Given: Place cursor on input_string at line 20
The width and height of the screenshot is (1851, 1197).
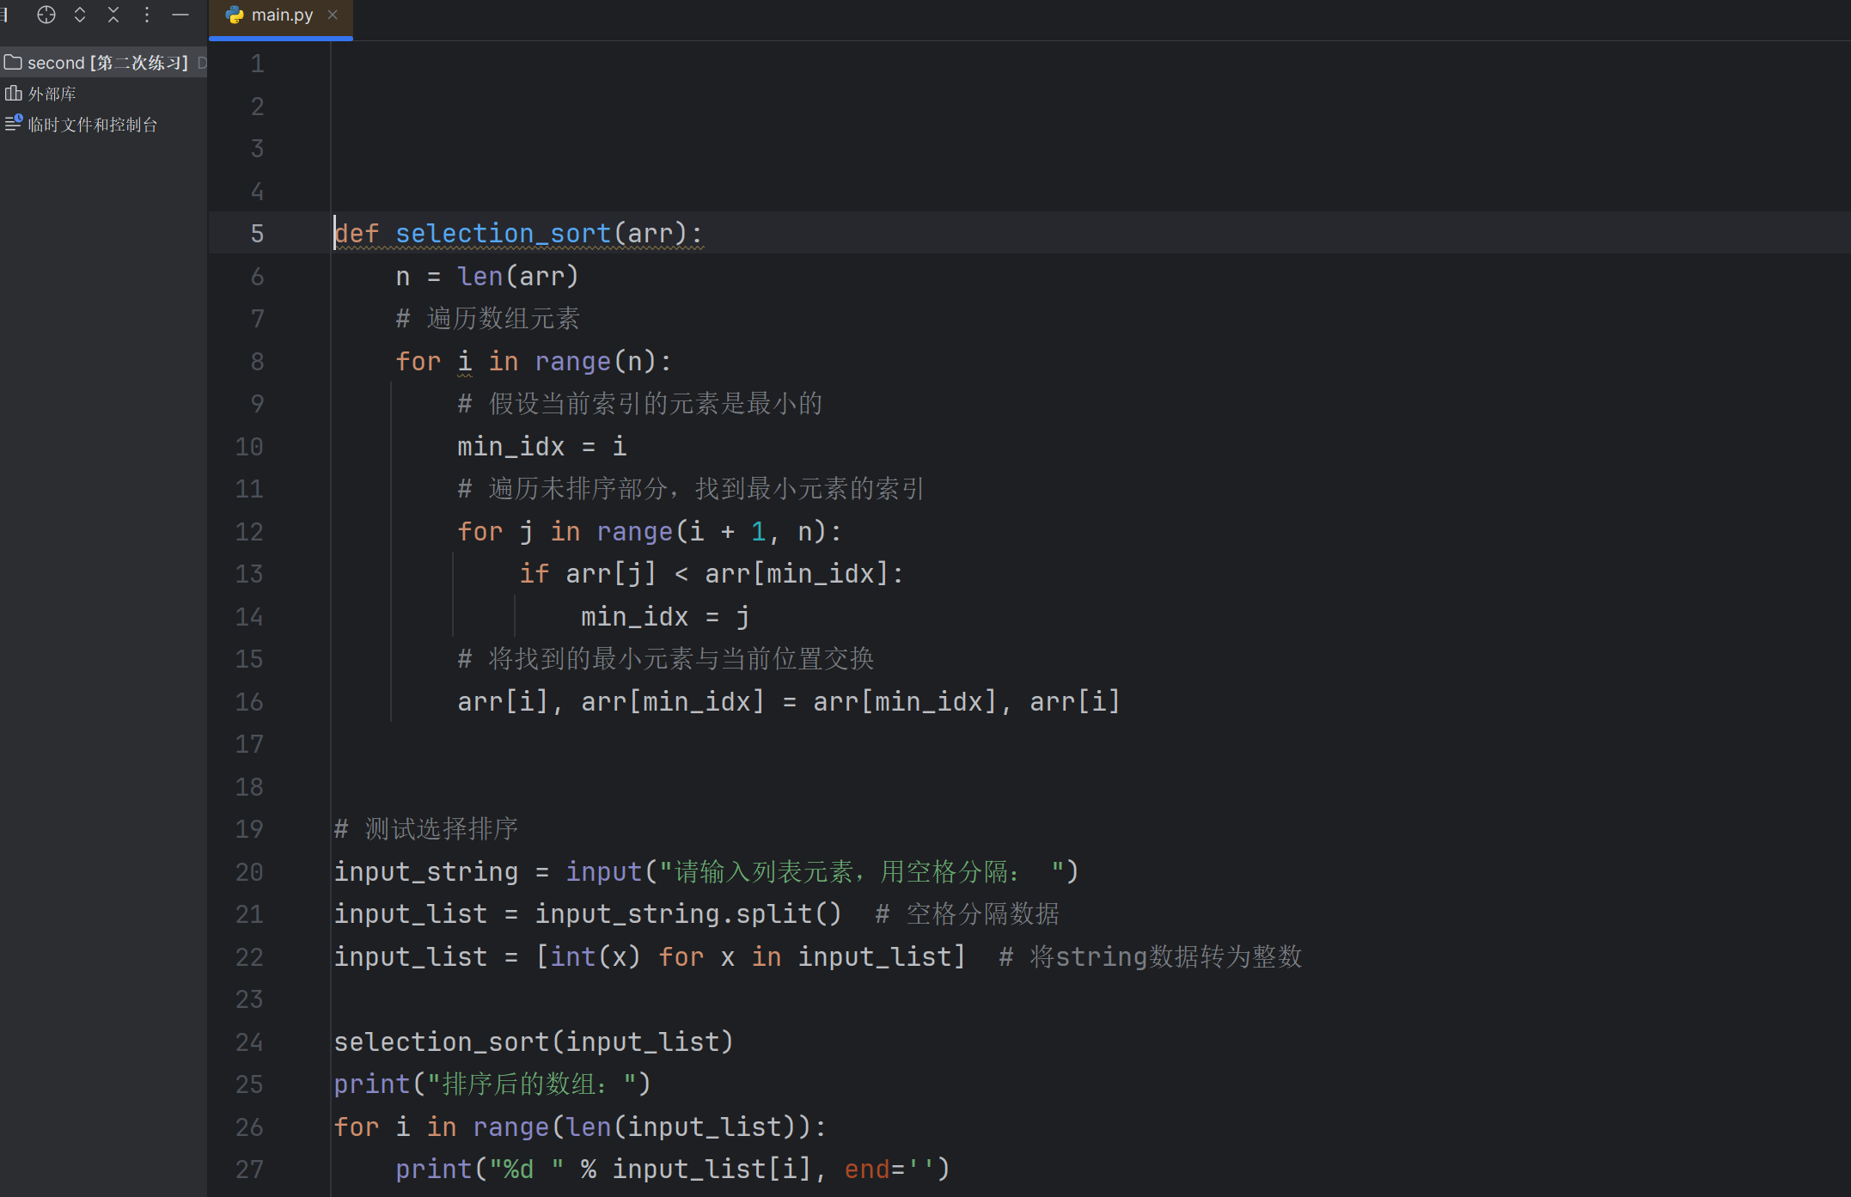Looking at the screenshot, I should click(425, 872).
